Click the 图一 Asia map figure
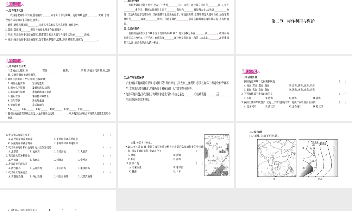The image size is (352, 211). tap(277, 158)
